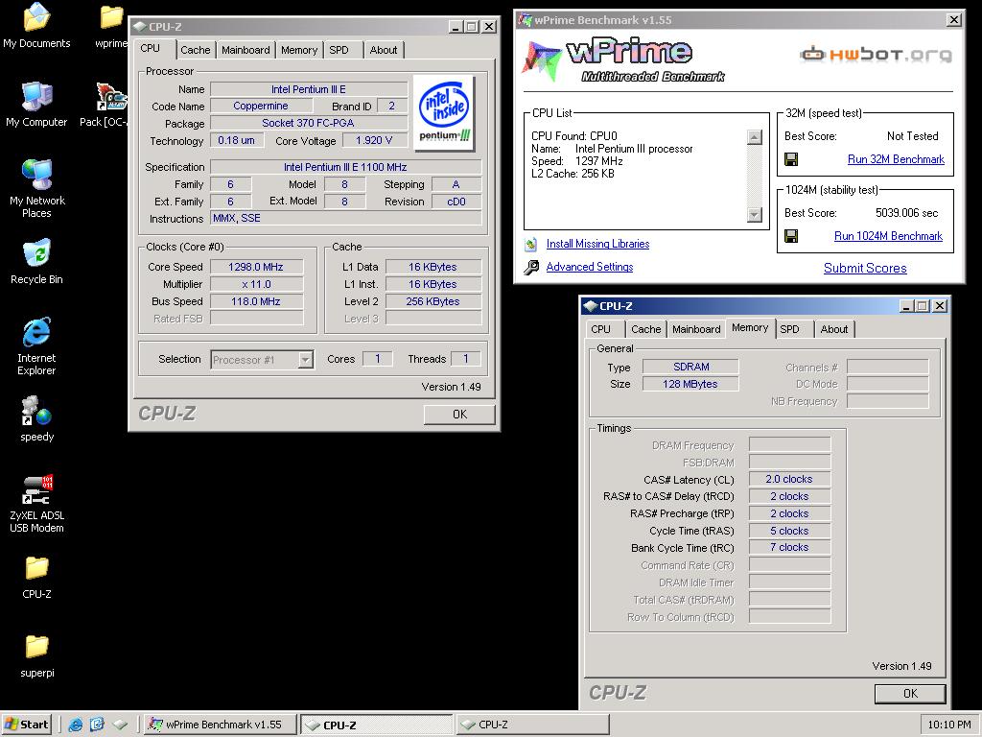Click the Advanced Settings wrench icon
982x737 pixels.
coord(531,268)
